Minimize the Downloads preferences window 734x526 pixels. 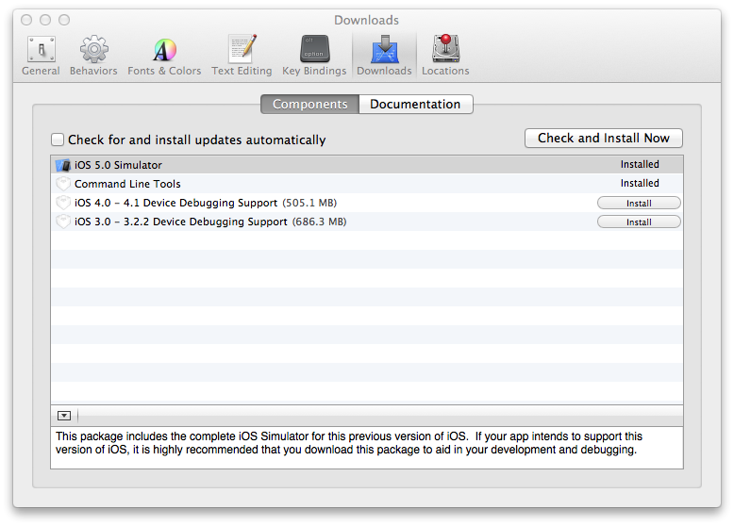point(45,20)
